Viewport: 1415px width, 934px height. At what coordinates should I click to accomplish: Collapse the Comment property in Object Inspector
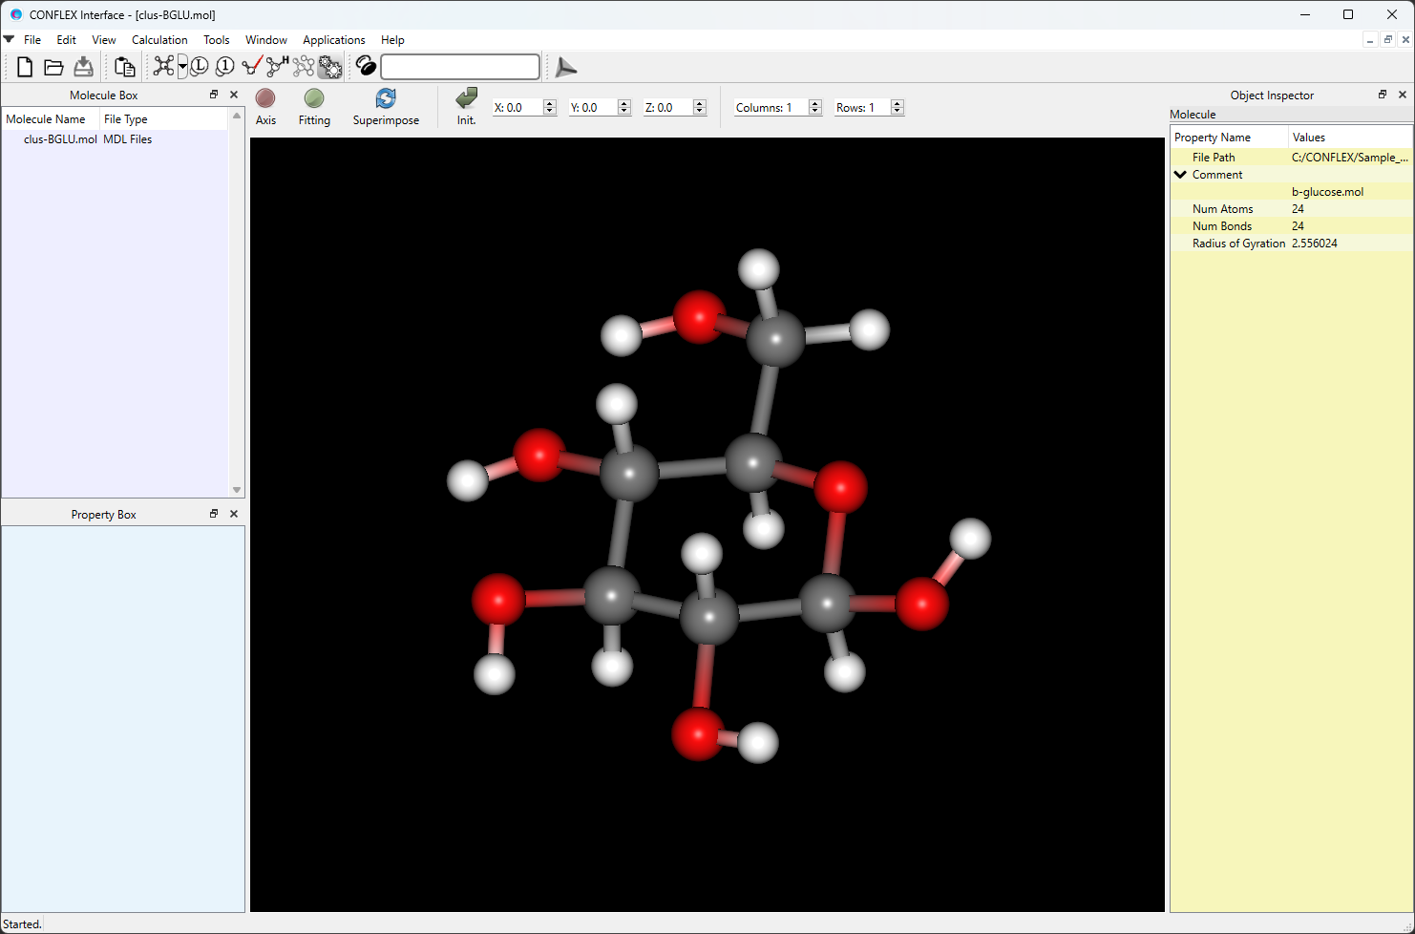(x=1181, y=174)
